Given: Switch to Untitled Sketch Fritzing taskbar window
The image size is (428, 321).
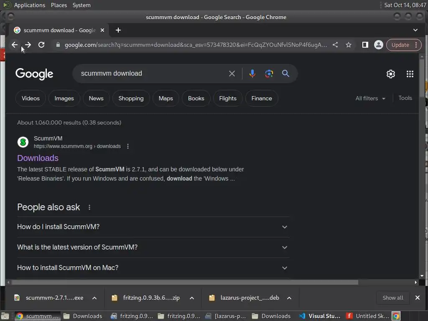Looking at the screenshot, I should [x=367, y=316].
